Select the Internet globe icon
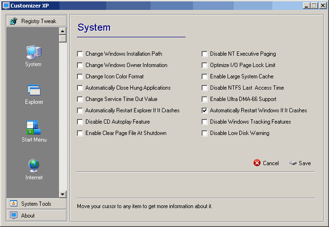Screen dimensions: 329x227 34,166
